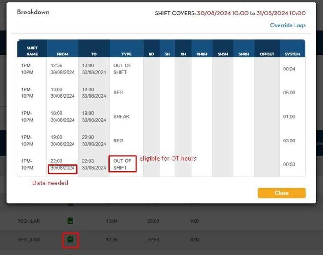Viewport: 323px width, 255px height.
Task: Click OUT OF SHIFT type in 22:00 row
Action: pyautogui.click(x=122, y=164)
